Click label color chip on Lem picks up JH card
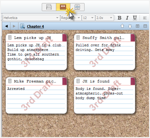150x138 pixels. 65,38
